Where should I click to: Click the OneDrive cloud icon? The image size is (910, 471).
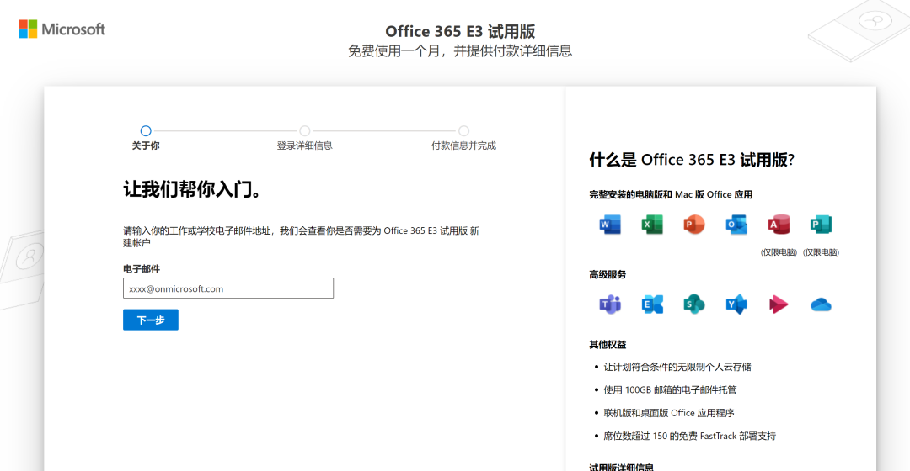(821, 304)
